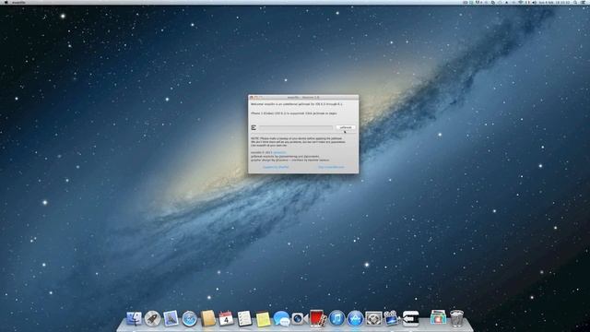
Task: Click the evasi0n app icon in dock
Action: click(410, 318)
